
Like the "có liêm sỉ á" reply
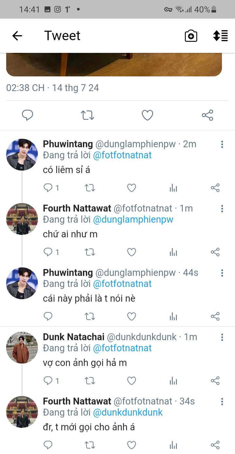[x=132, y=188]
